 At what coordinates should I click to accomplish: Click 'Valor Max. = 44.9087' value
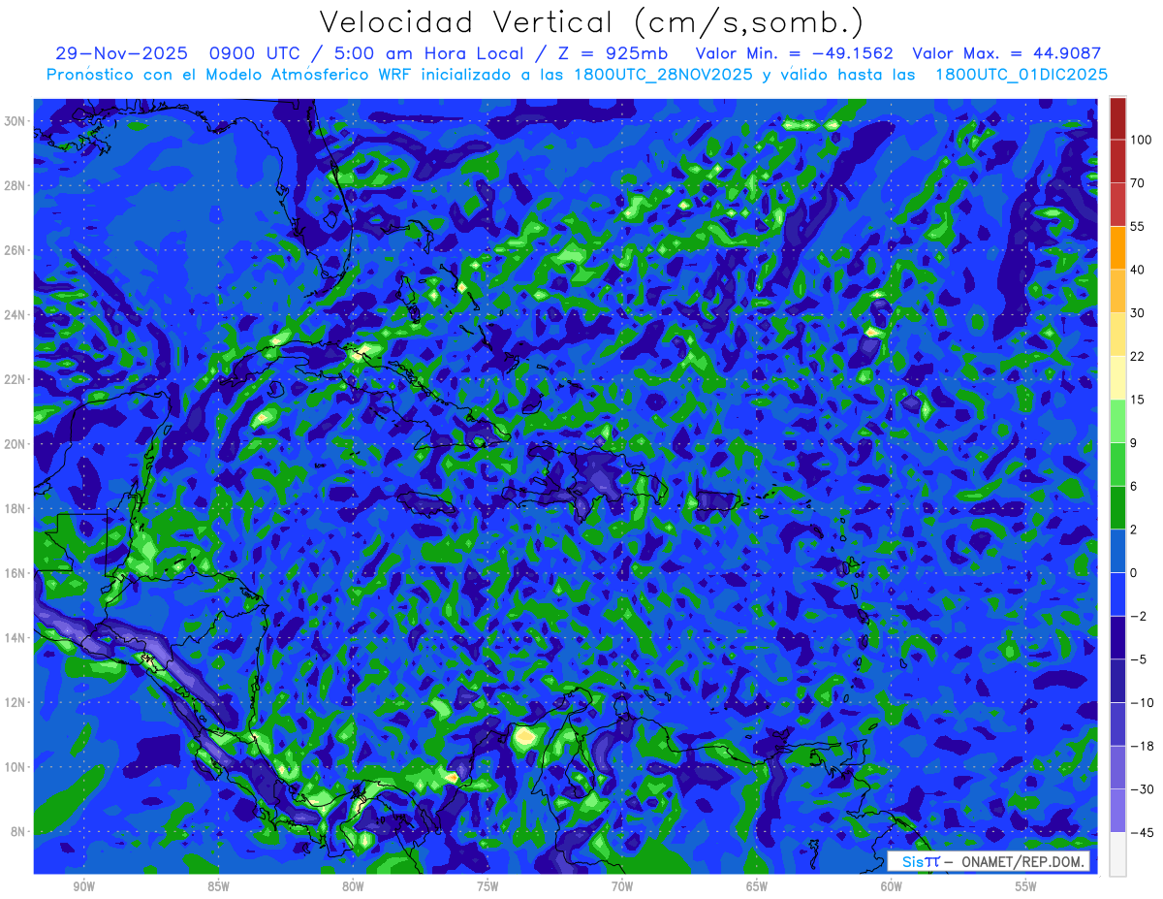click(x=1007, y=54)
